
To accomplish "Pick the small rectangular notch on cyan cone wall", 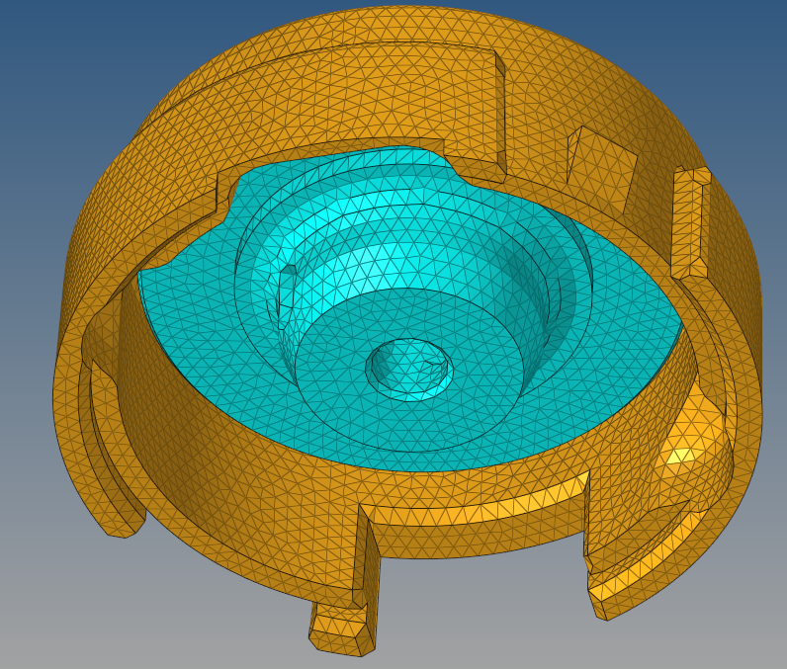I will click(x=286, y=296).
